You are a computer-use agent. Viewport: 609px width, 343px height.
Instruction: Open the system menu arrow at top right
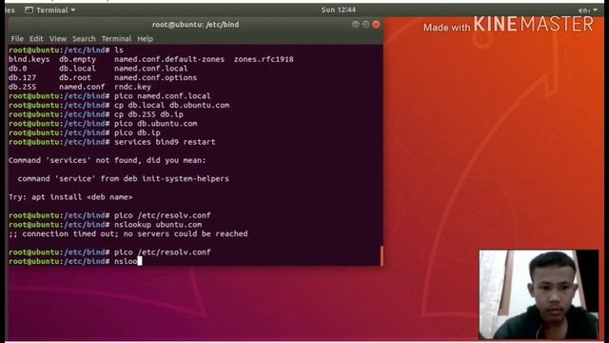tap(595, 10)
